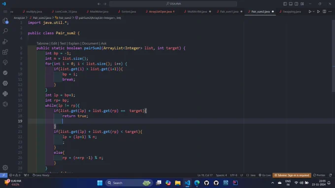335x188 pixels.
Task: Toggle Go Live server in status bar
Action: (x=265, y=175)
